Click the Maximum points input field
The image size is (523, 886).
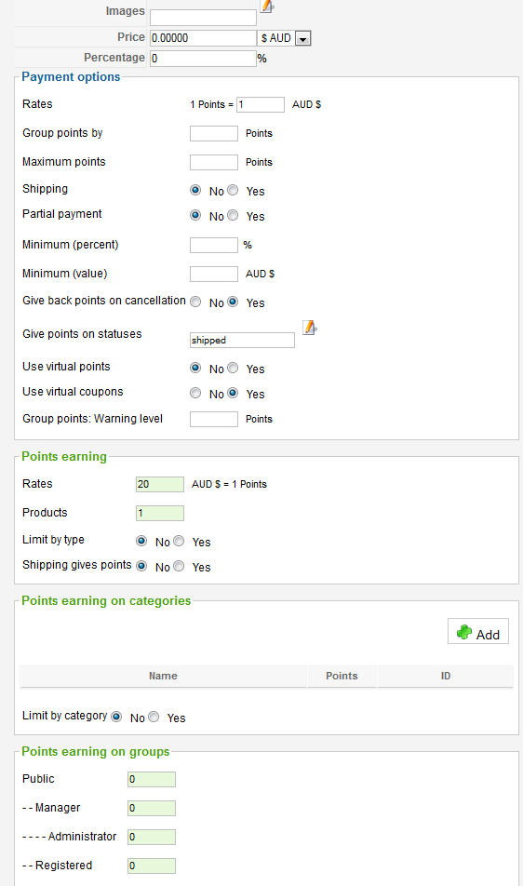tap(214, 162)
